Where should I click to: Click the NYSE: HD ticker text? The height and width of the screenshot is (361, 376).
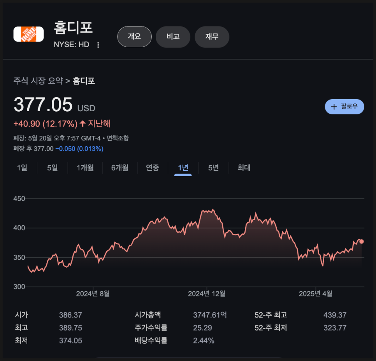click(x=72, y=45)
